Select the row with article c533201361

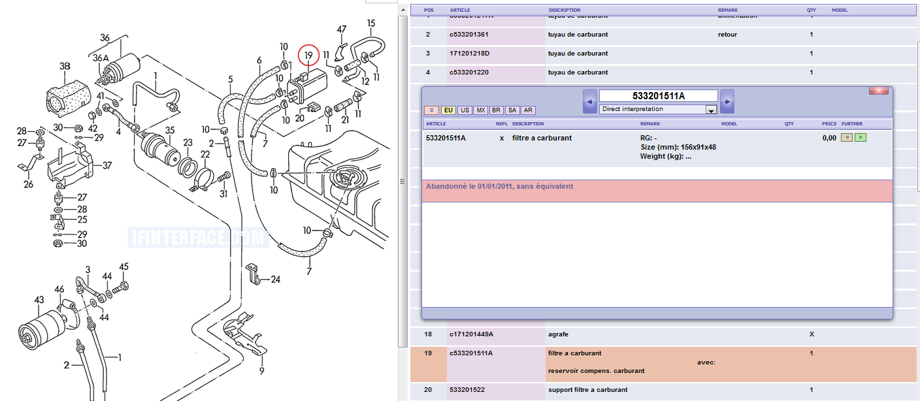click(x=663, y=35)
